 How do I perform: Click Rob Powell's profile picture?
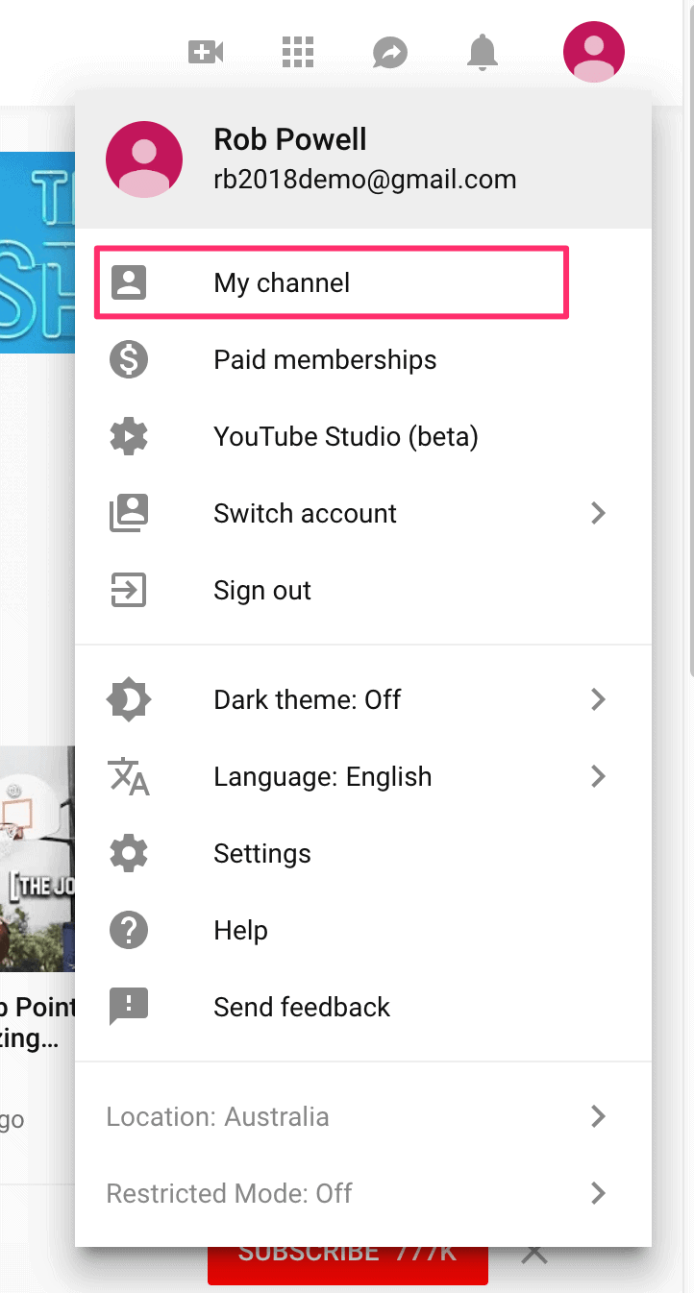tap(143, 159)
